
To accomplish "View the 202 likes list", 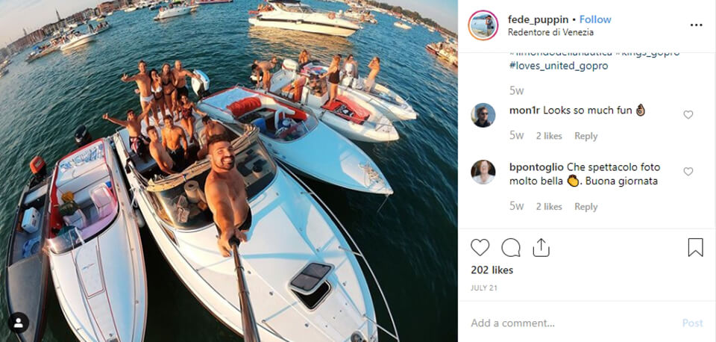I will point(492,270).
